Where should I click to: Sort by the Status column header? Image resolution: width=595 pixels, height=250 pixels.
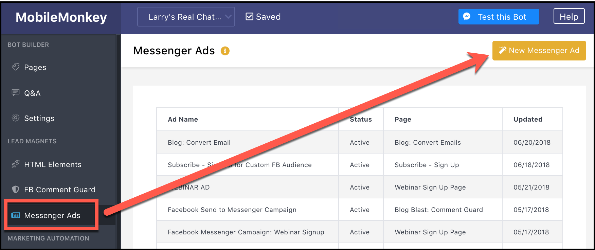[x=361, y=119]
